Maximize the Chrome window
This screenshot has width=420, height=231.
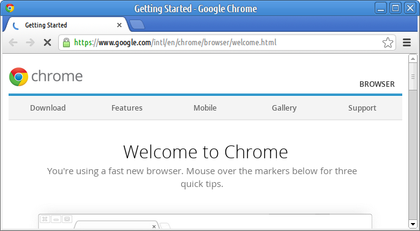point(396,8)
